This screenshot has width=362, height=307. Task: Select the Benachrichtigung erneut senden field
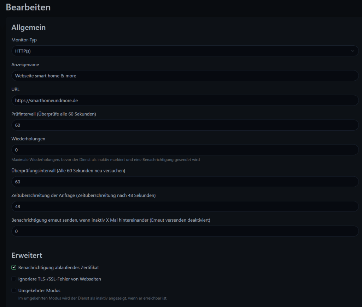[x=185, y=231]
